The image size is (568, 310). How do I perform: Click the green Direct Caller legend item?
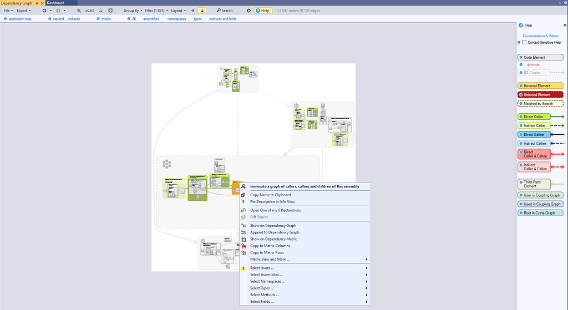[534, 117]
